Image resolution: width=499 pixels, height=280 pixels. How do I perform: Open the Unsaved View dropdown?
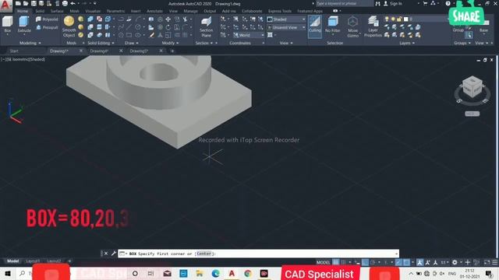pyautogui.click(x=286, y=28)
